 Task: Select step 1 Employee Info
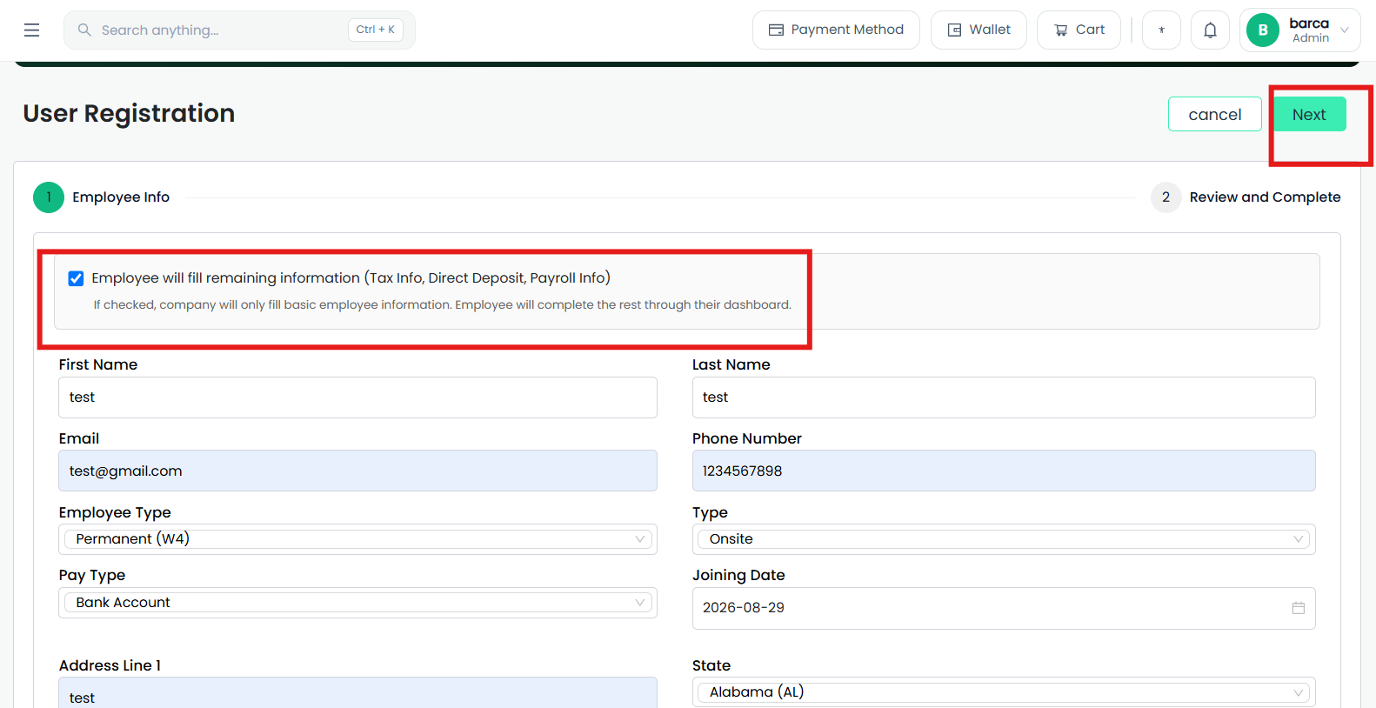[x=102, y=197]
